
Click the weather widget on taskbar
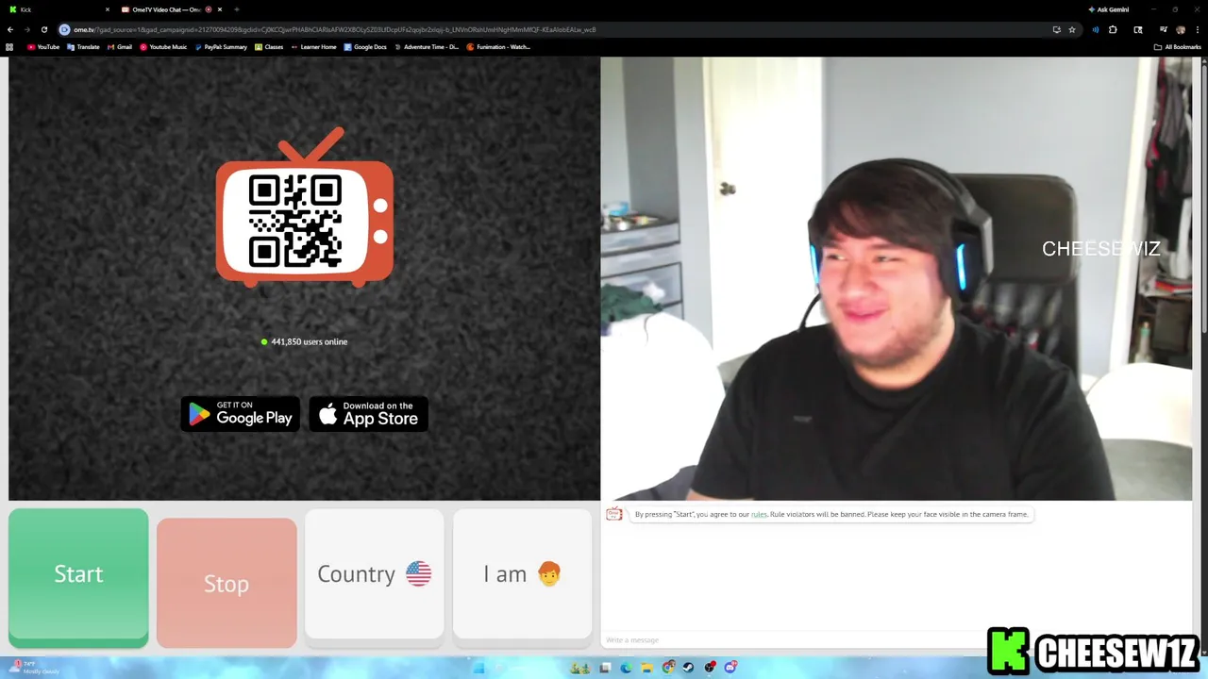click(x=34, y=668)
